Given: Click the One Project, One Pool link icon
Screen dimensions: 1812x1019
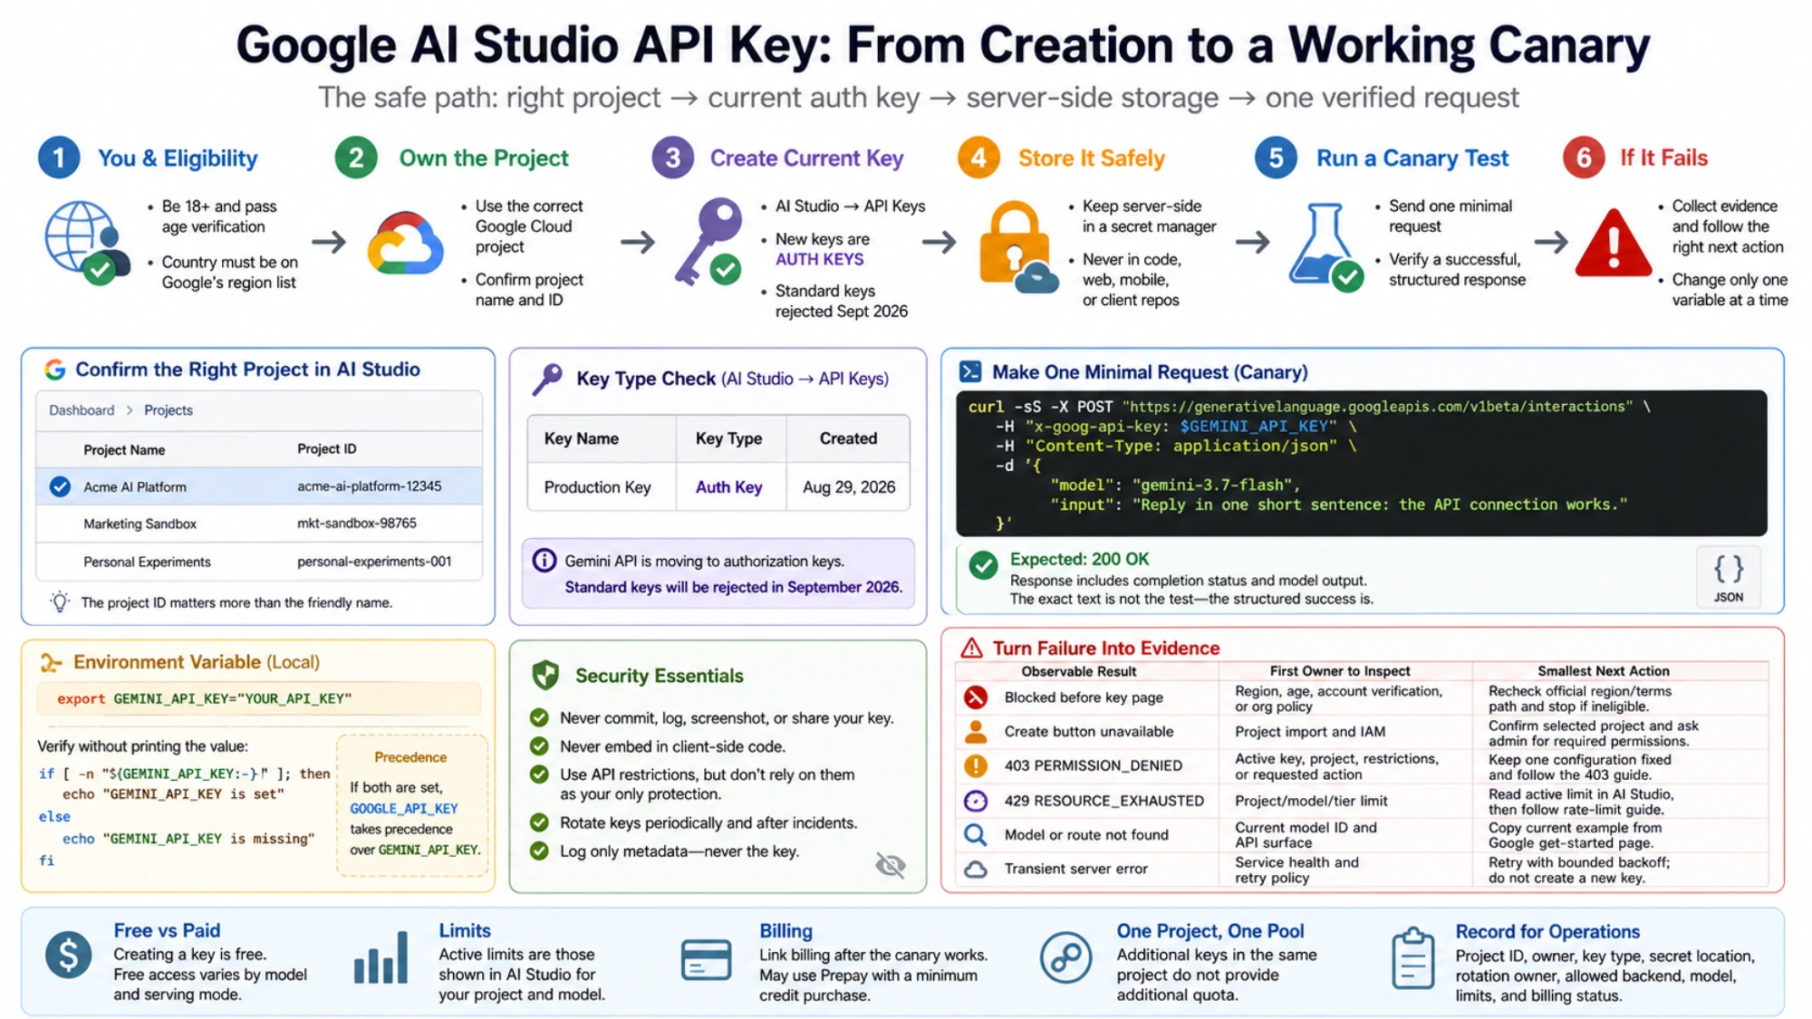Looking at the screenshot, I should click(1065, 957).
